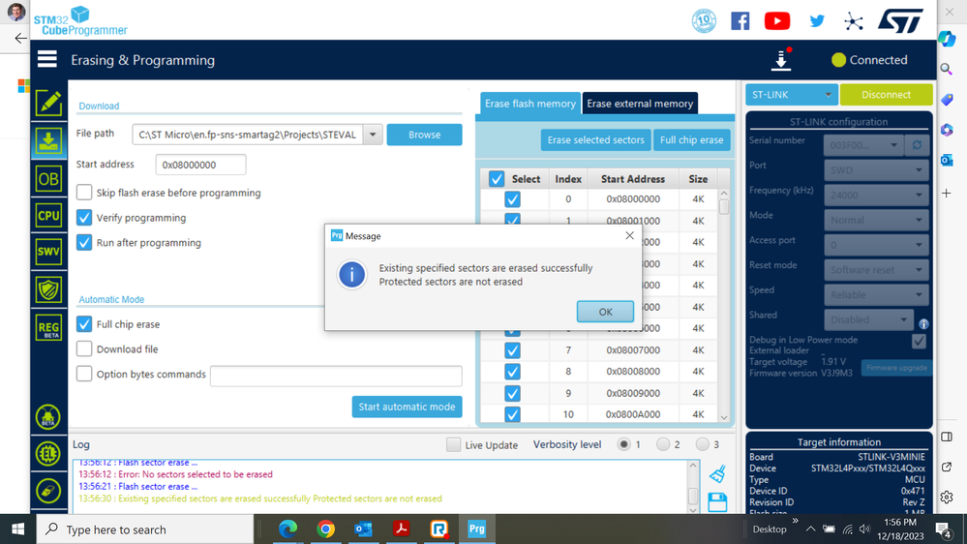Uncheck sector index 7 checkbox

coord(512,350)
